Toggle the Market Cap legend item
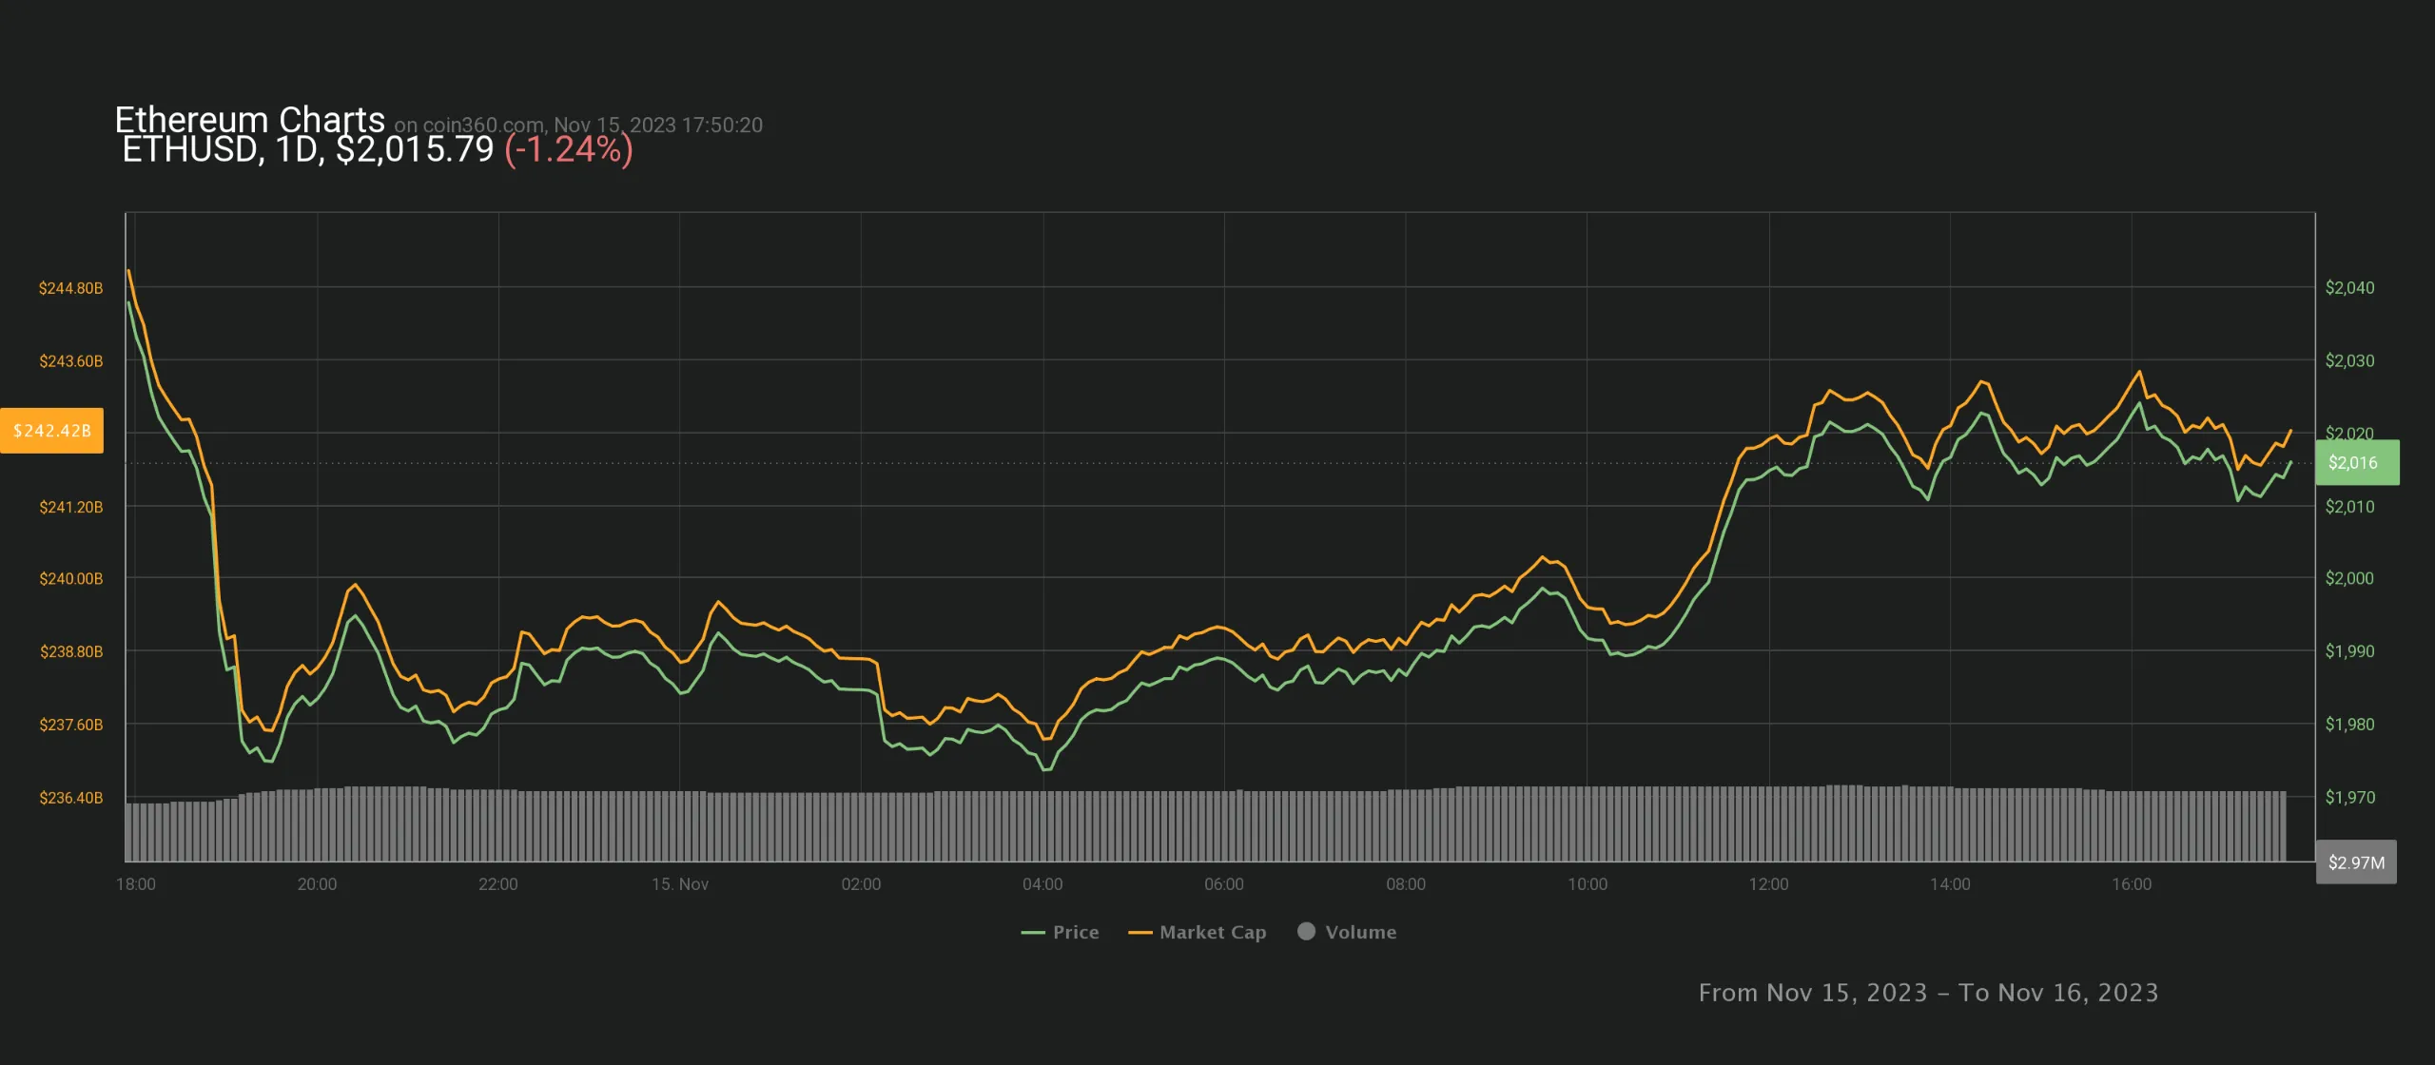Viewport: 2435px width, 1065px height. 1212,933
